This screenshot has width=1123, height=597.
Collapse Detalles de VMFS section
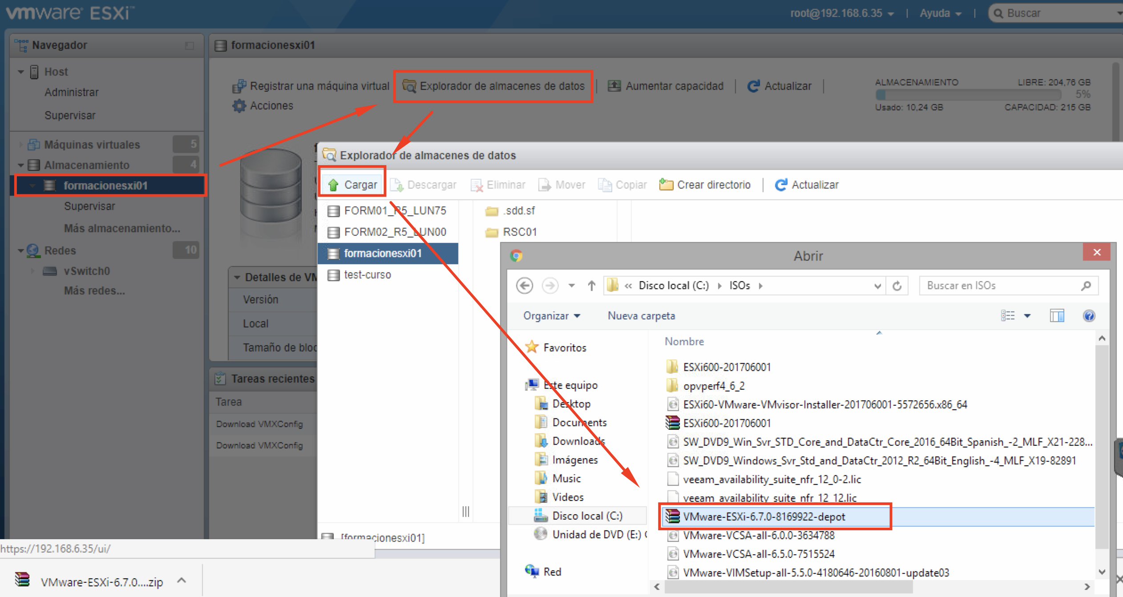237,278
